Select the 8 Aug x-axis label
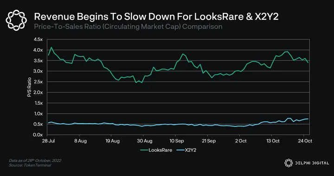334x176 pixels. [x=79, y=141]
